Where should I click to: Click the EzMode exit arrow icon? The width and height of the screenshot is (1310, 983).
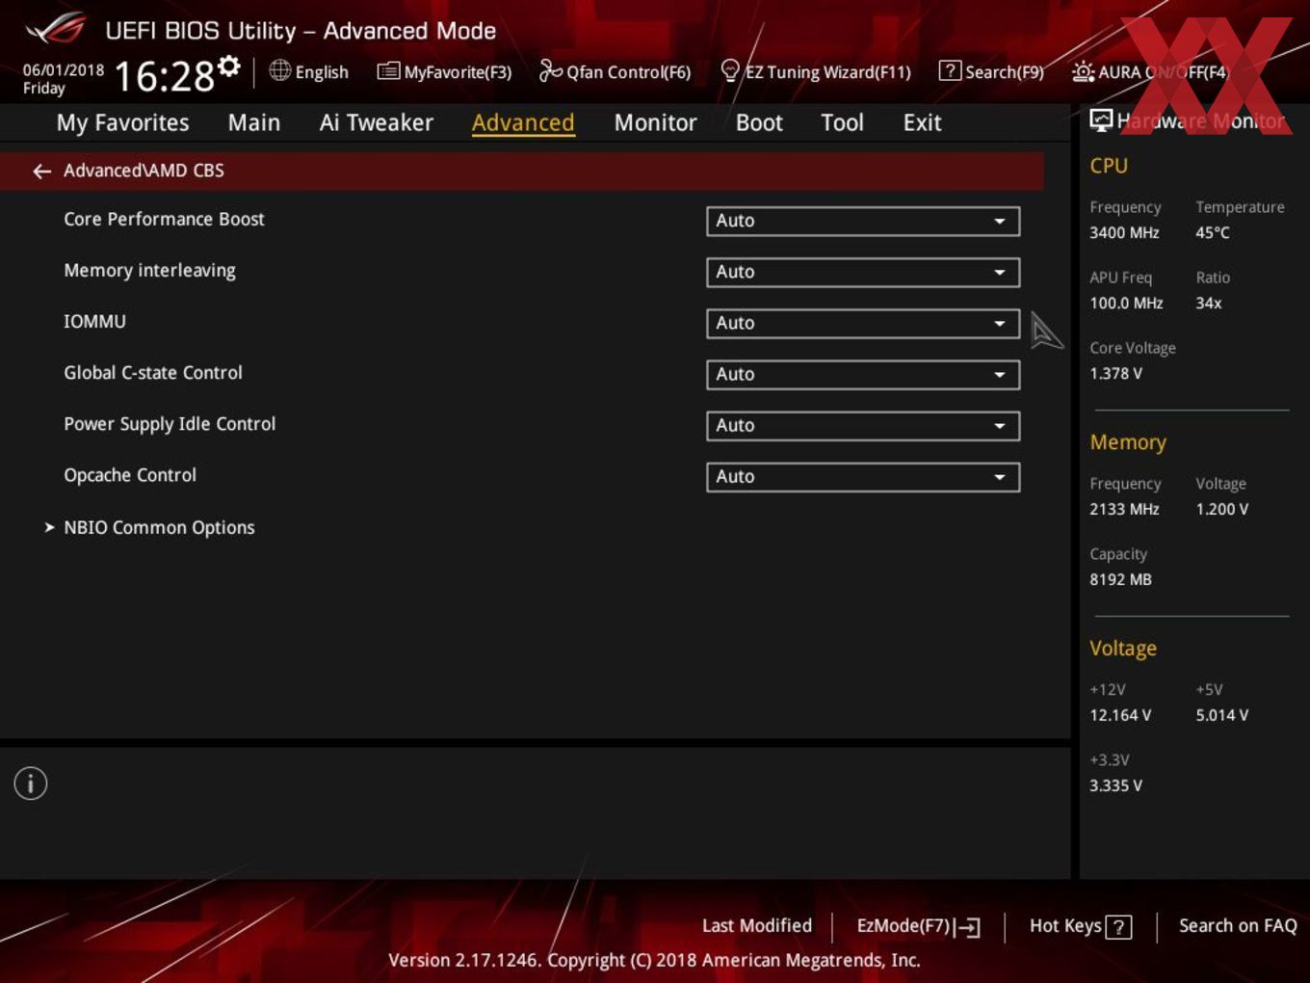tap(968, 927)
